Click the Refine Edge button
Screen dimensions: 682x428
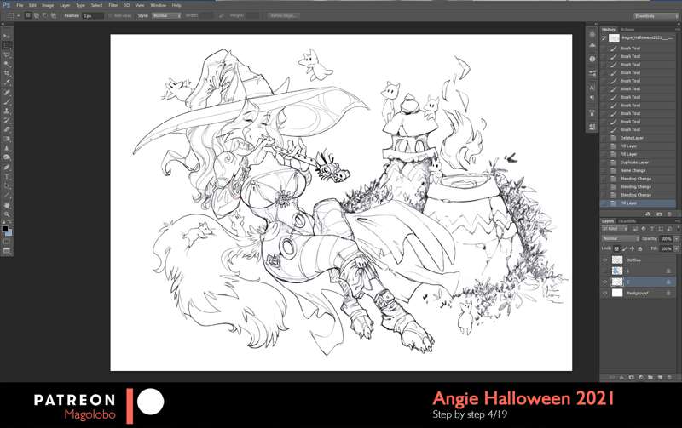(284, 15)
